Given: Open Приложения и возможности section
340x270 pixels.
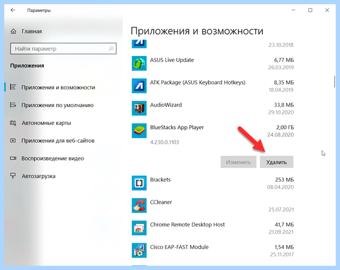Looking at the screenshot, I should pos(58,88).
